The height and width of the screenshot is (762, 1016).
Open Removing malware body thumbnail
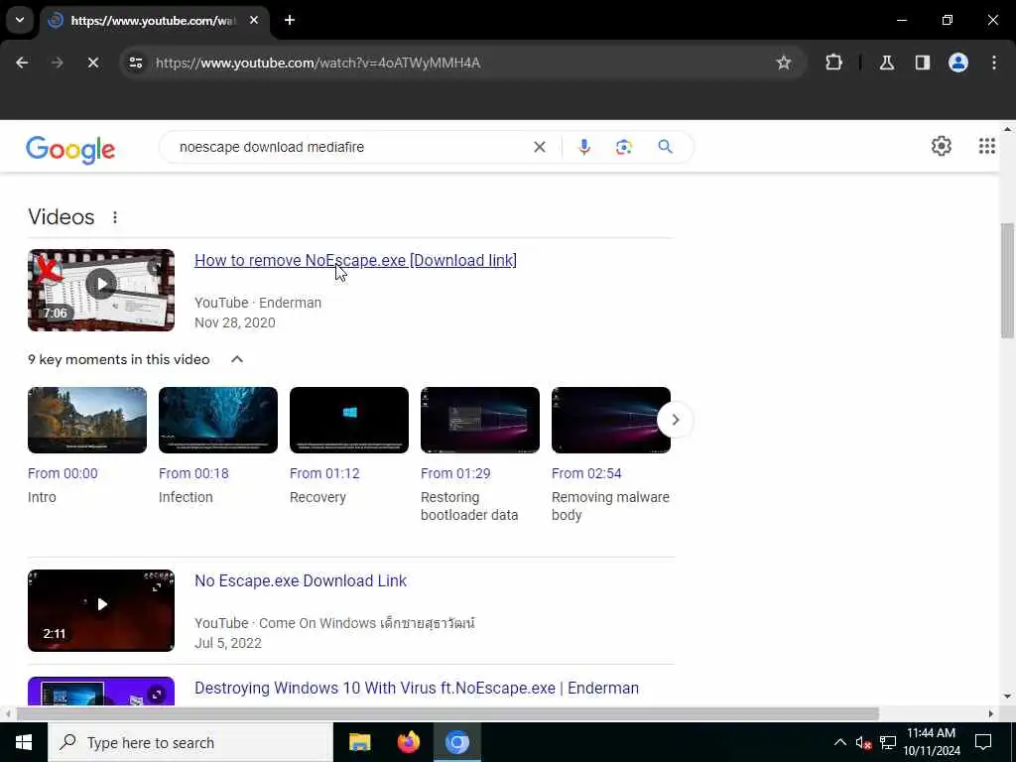pos(611,420)
